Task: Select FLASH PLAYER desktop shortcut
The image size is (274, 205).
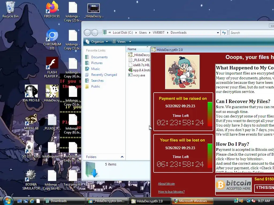Action: [x=52, y=68]
